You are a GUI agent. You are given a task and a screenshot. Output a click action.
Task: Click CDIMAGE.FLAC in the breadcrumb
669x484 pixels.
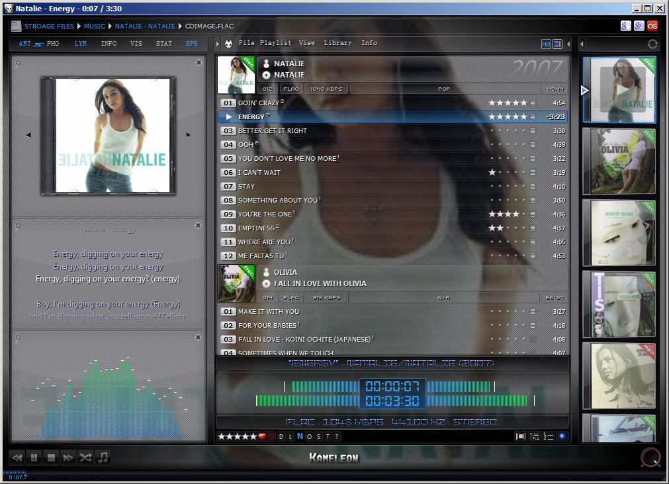[x=210, y=26]
